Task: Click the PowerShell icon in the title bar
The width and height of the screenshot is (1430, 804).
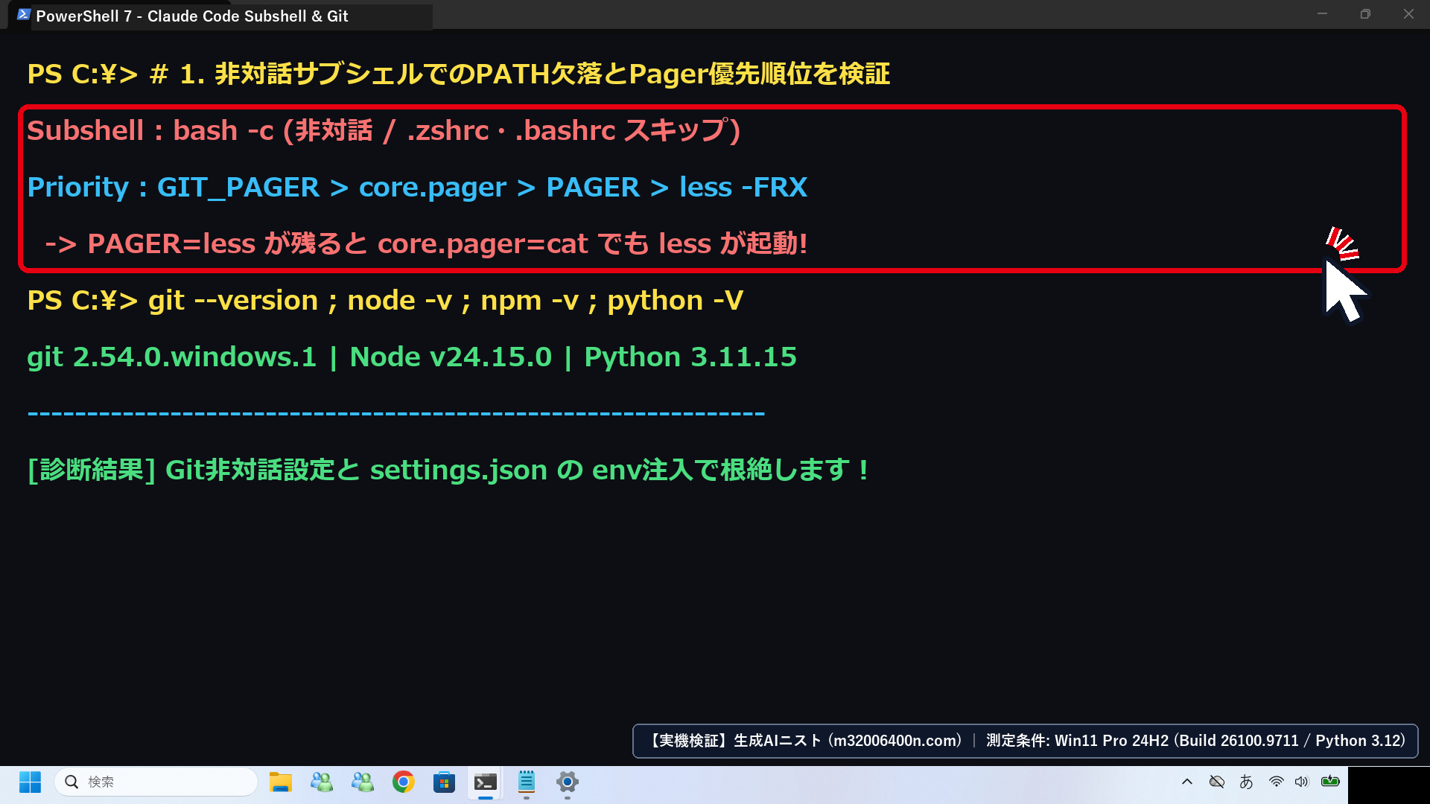Action: [x=24, y=15]
